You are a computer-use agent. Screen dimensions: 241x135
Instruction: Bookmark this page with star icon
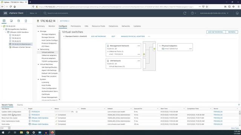207,7
